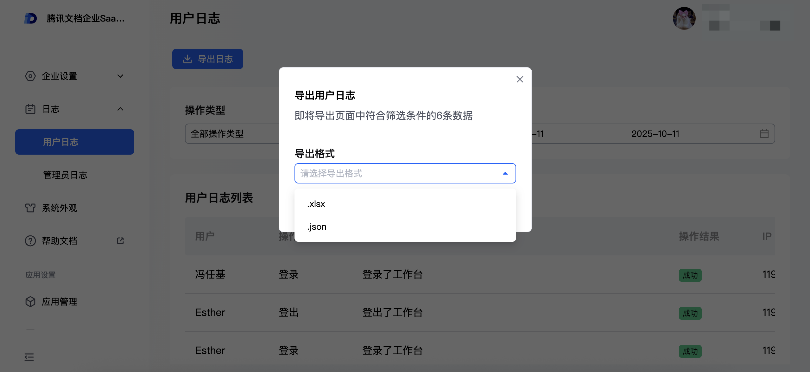This screenshot has height=372, width=810.
Task: Click the help docs question mark icon
Action: [30, 241]
